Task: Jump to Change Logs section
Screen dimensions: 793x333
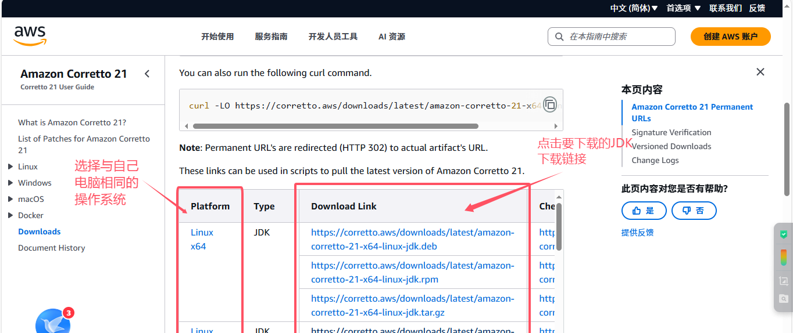Action: pyautogui.click(x=655, y=160)
